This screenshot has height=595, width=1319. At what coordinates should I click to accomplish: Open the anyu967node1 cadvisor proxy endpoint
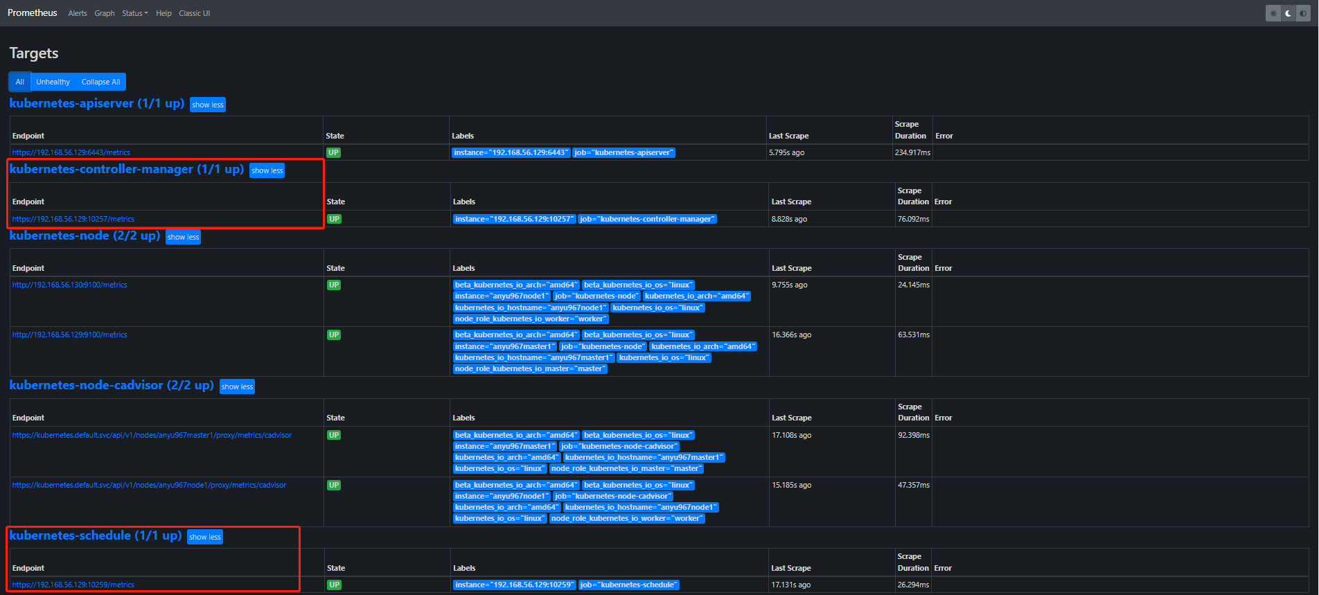(x=149, y=485)
